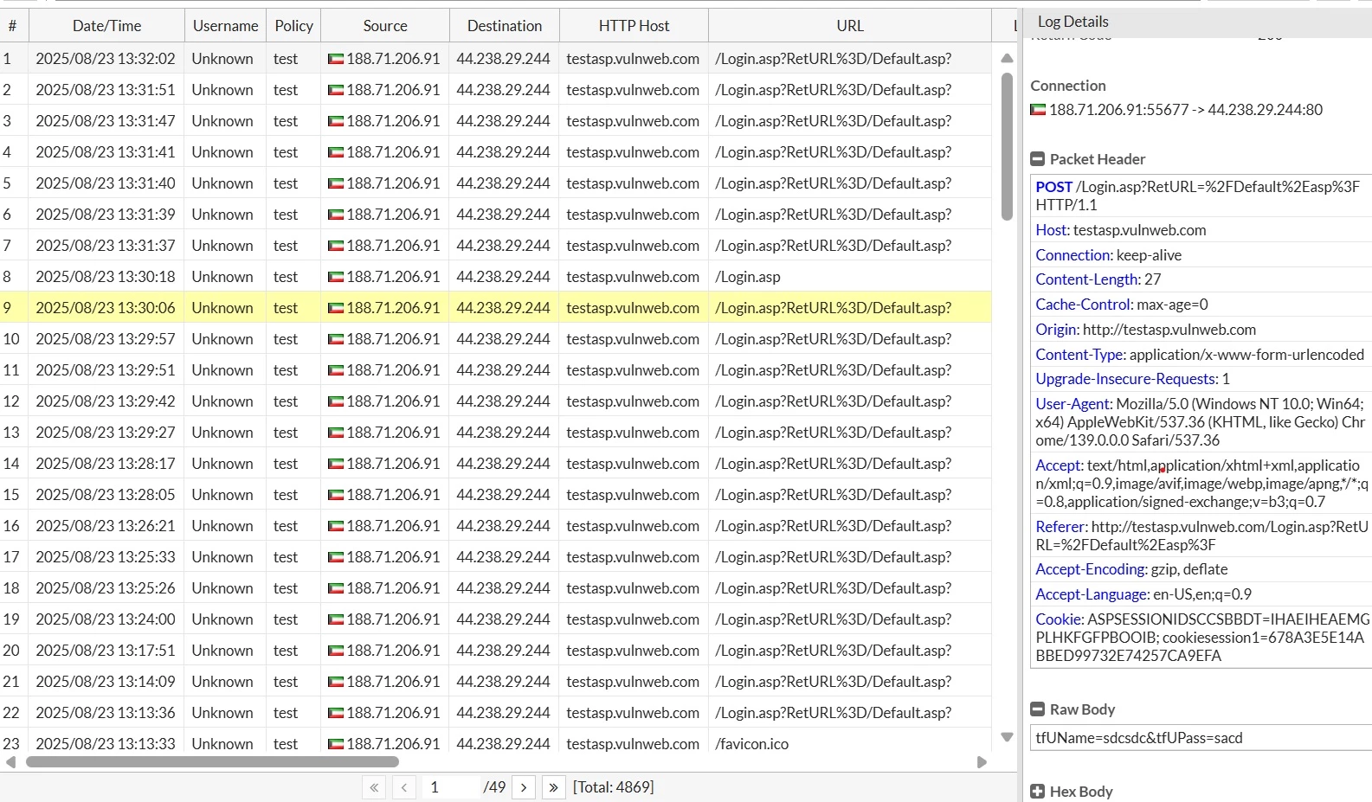Screen dimensions: 1372x802
Task: Click the Origin header line
Action: click(1146, 330)
